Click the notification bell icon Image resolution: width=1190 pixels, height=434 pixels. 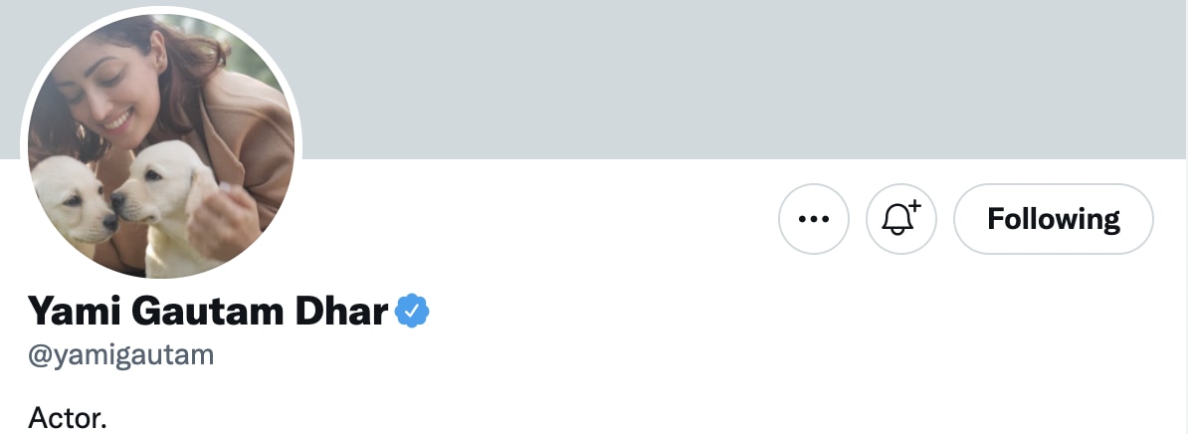click(901, 219)
